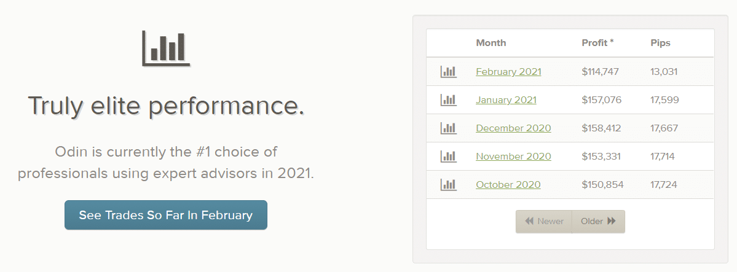The image size is (737, 272).
Task: Click the Pips column header
Action: pyautogui.click(x=660, y=43)
